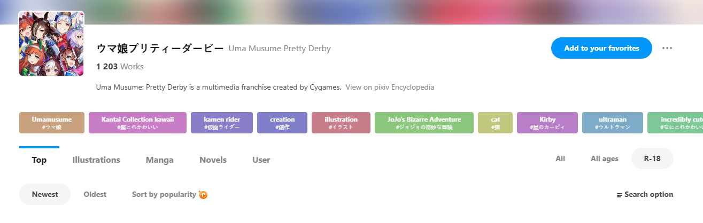Switch to the Illustrations tab
Viewport: 703px width, 223px height.
pyautogui.click(x=96, y=160)
